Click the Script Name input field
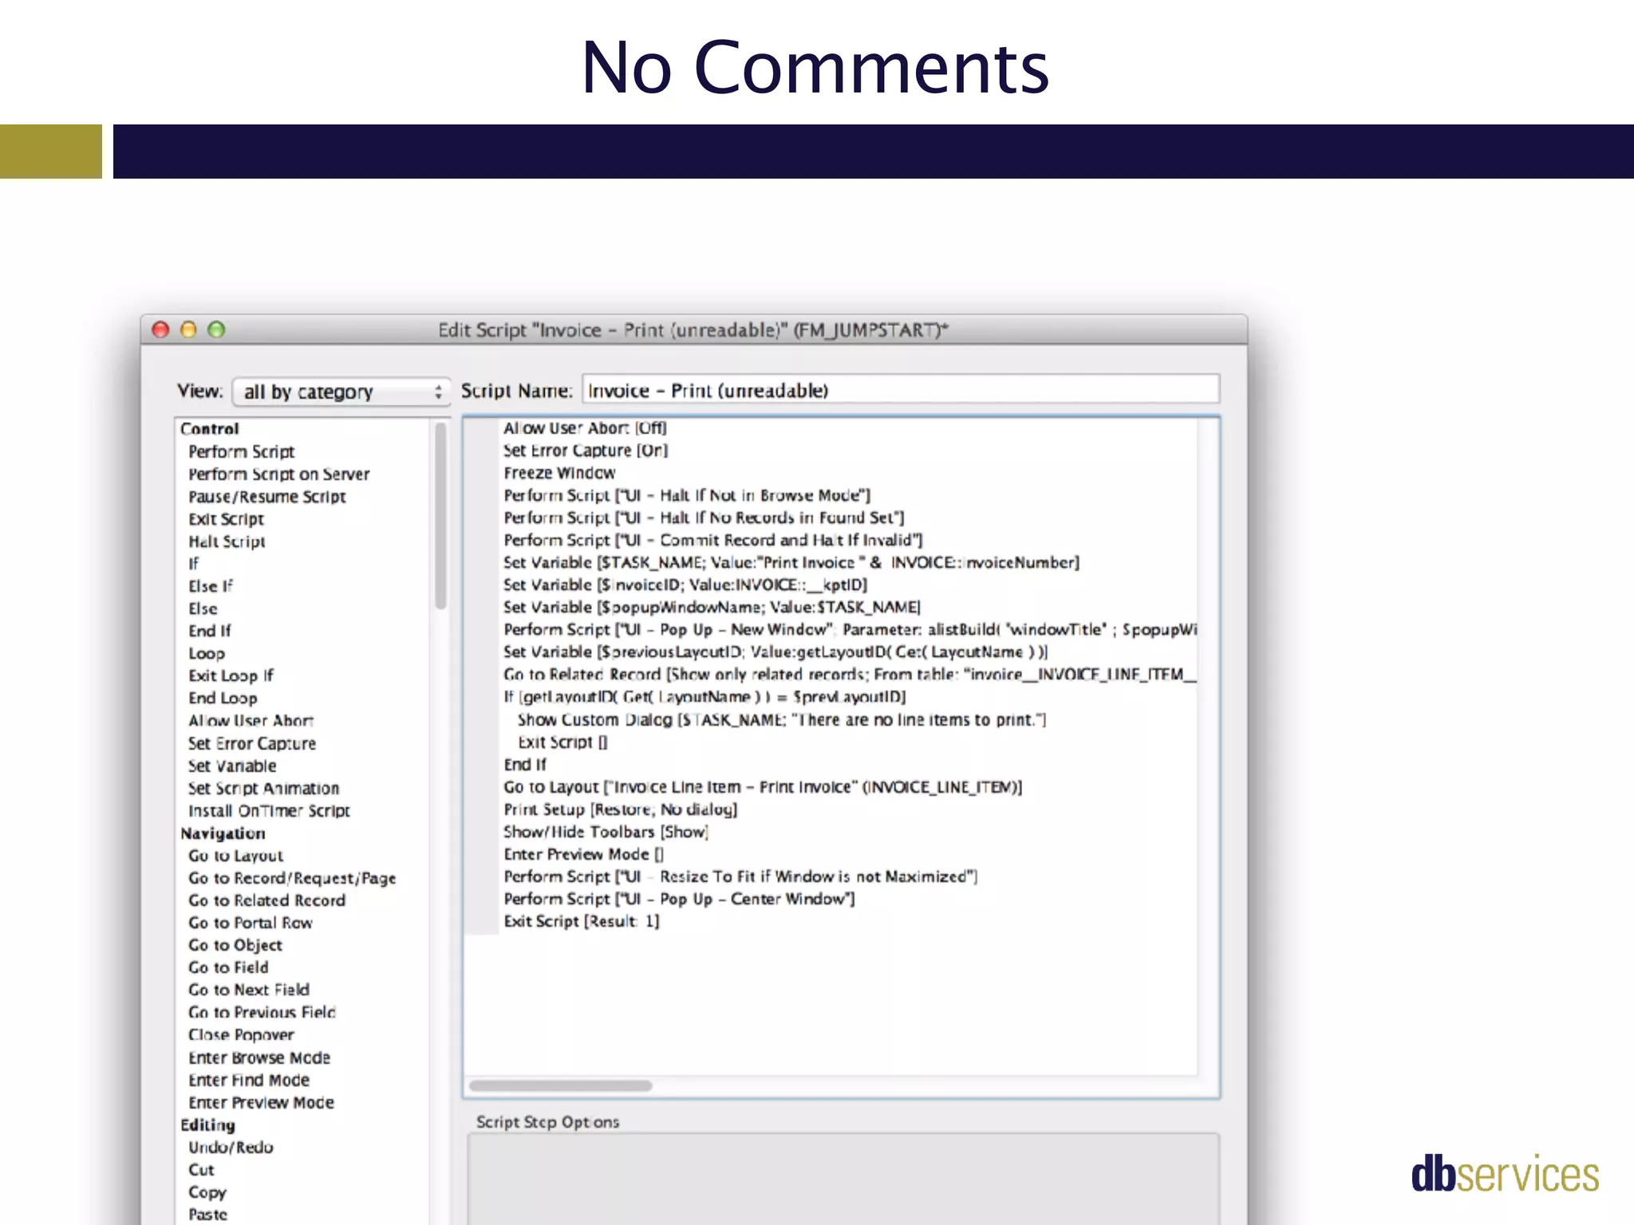Viewport: 1634px width, 1225px height. [x=900, y=390]
